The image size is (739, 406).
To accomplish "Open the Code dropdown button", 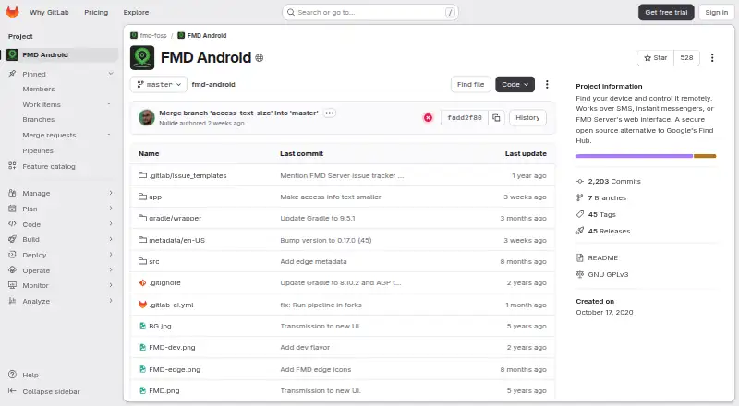I will (x=515, y=84).
